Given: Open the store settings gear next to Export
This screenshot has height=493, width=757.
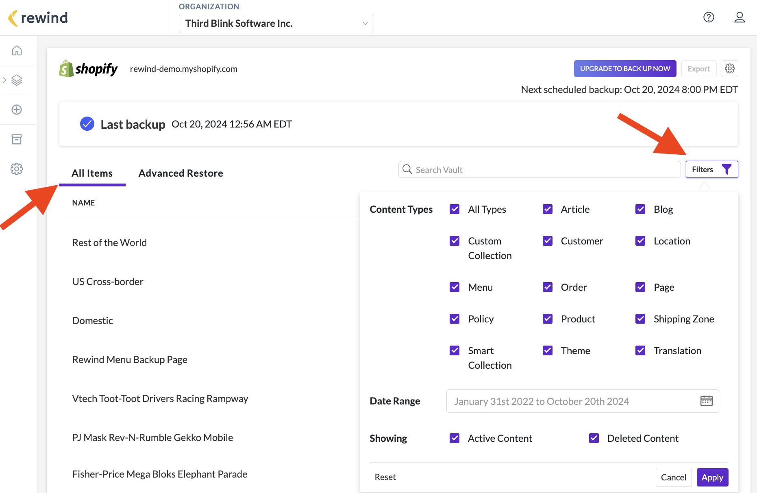Looking at the screenshot, I should pyautogui.click(x=730, y=69).
